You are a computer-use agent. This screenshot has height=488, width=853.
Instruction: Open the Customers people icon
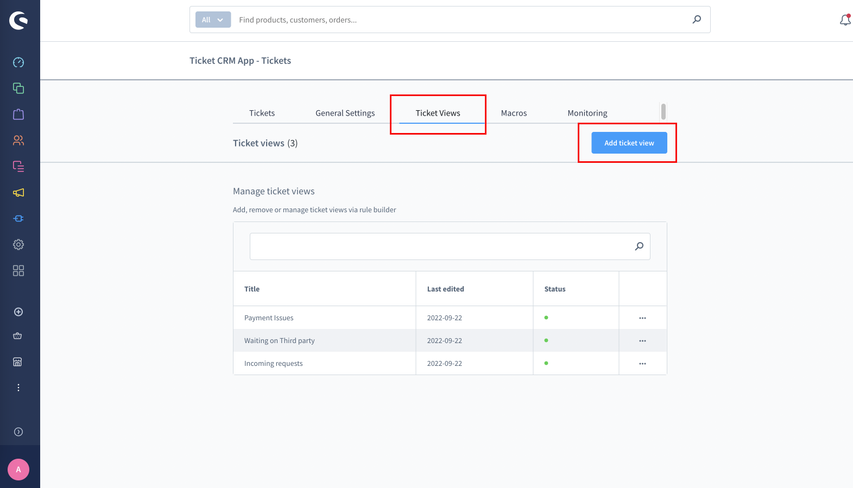pyautogui.click(x=18, y=141)
